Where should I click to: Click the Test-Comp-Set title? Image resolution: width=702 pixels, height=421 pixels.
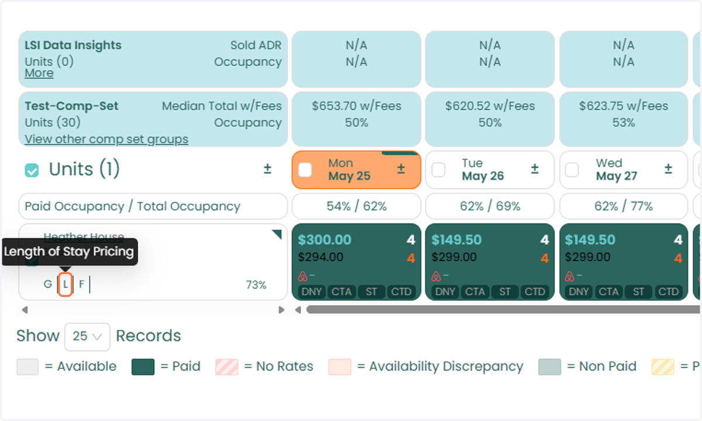click(x=71, y=107)
